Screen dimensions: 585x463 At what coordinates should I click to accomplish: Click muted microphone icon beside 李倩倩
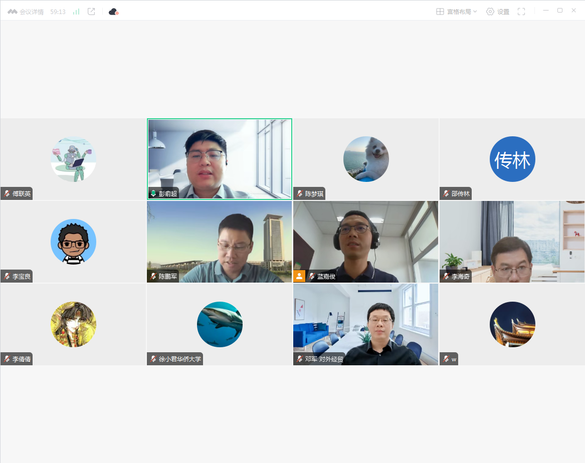7,359
